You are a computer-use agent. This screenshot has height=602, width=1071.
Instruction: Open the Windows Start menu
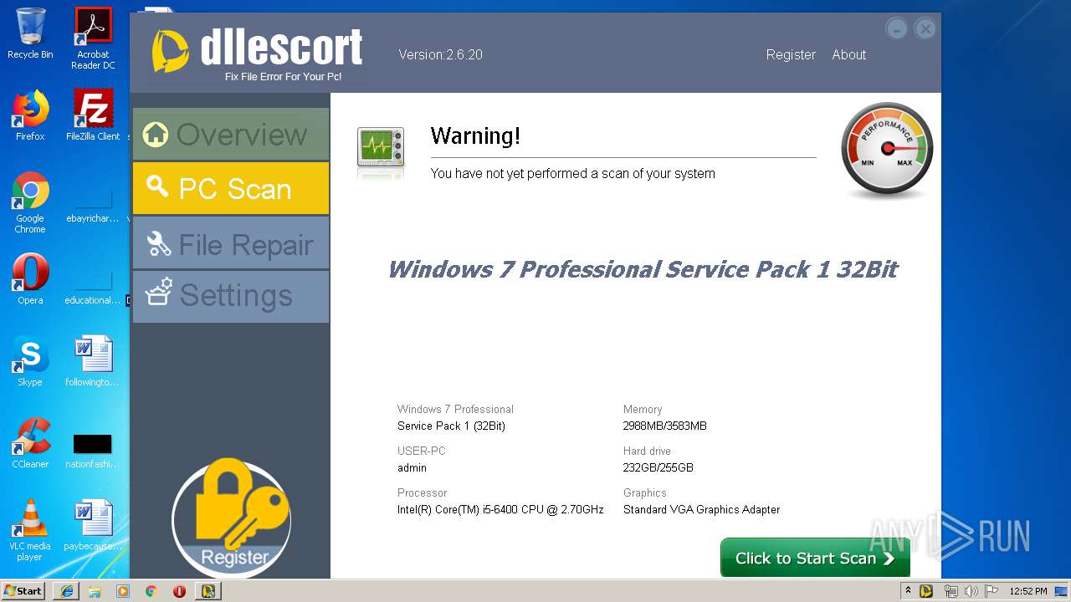pos(23,590)
